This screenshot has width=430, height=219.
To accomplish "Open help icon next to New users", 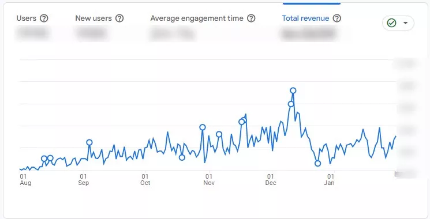I will [x=119, y=18].
